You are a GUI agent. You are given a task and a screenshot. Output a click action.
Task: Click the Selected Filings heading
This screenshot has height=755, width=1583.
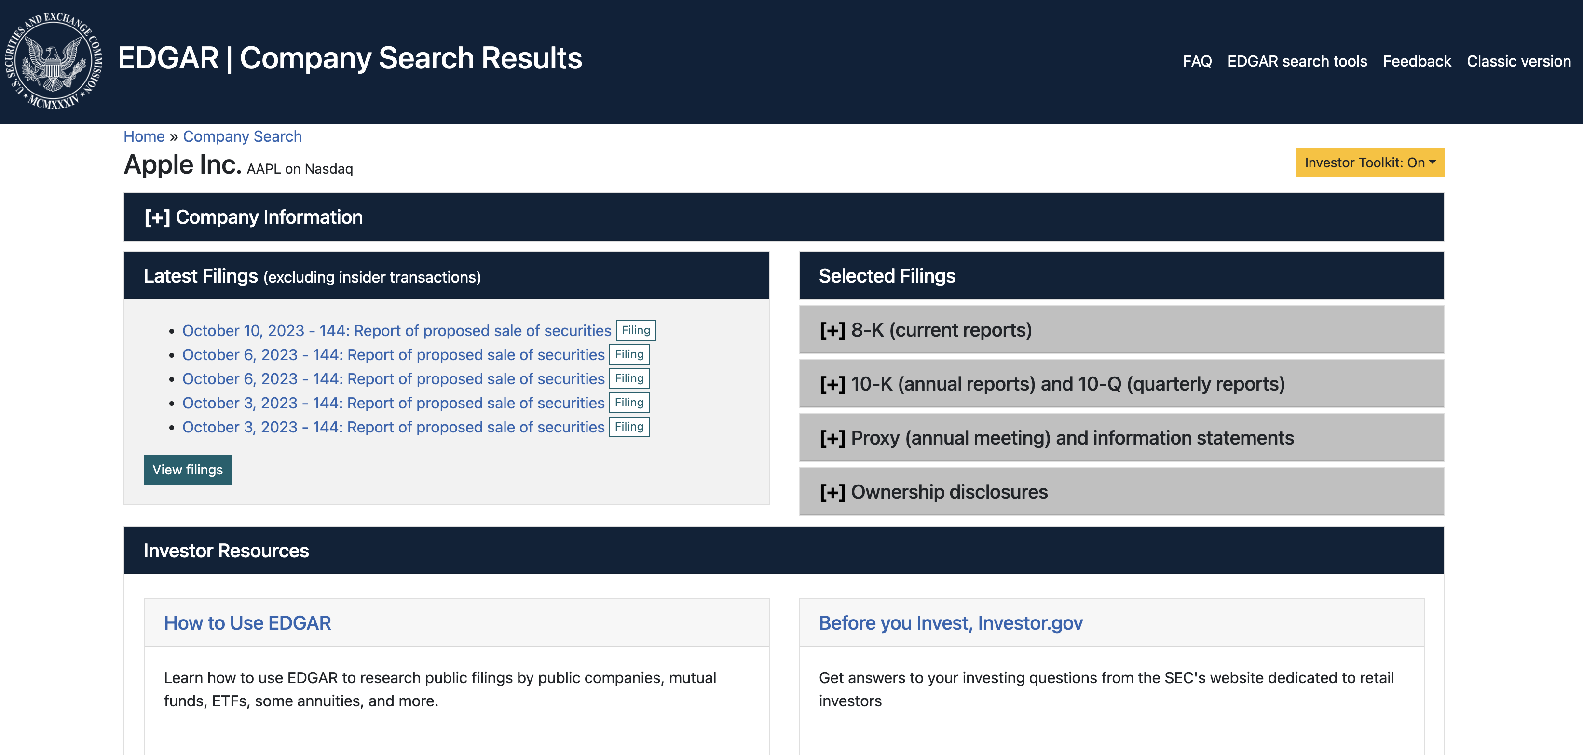pyautogui.click(x=887, y=276)
